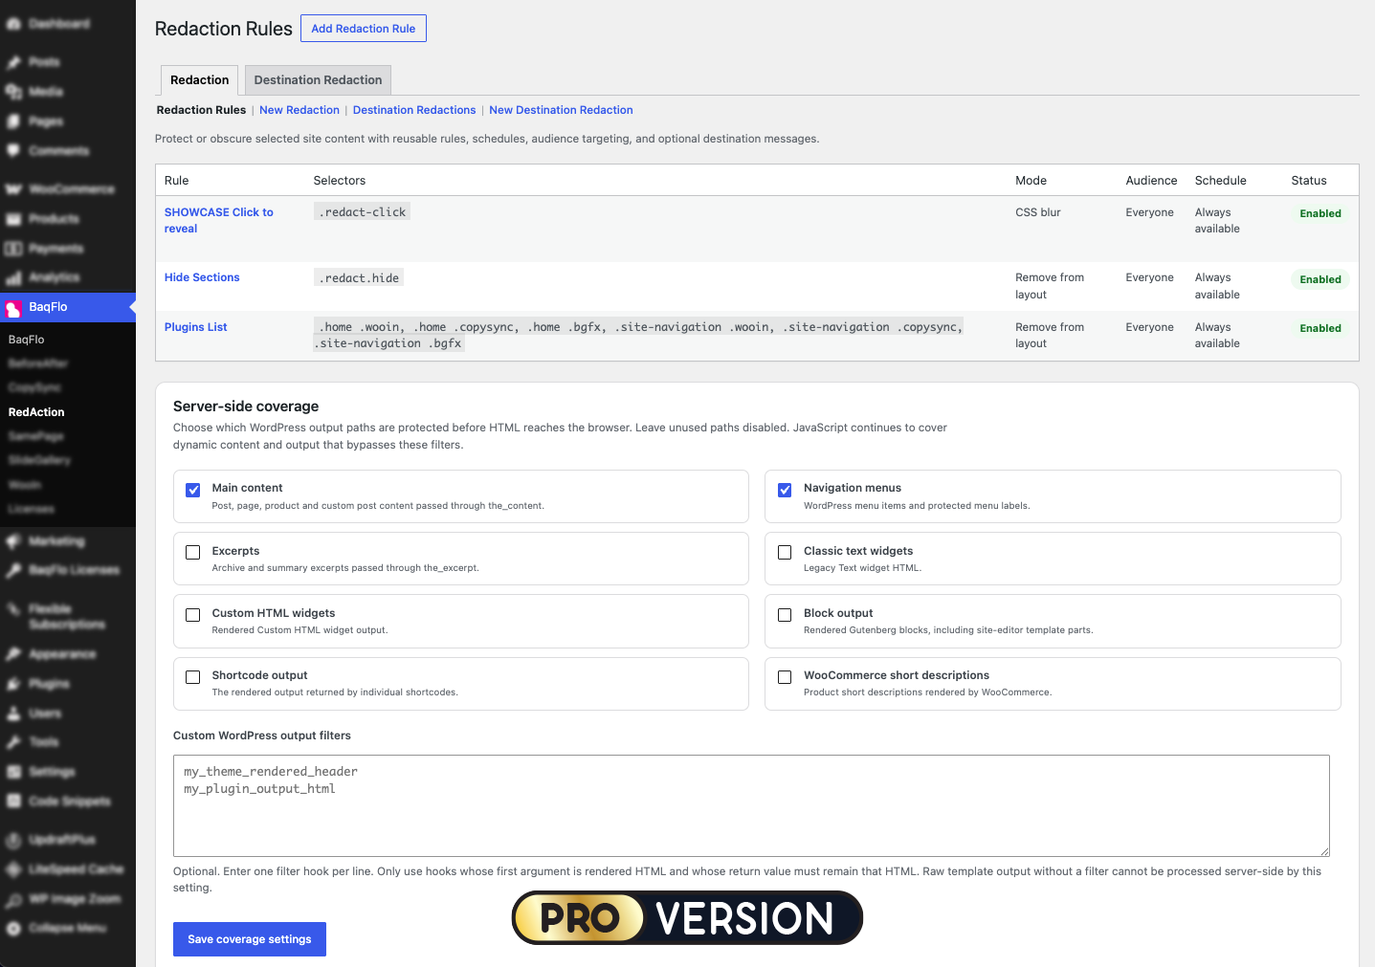Click the Enabled badge for Plugins List
1375x967 pixels.
click(1320, 328)
